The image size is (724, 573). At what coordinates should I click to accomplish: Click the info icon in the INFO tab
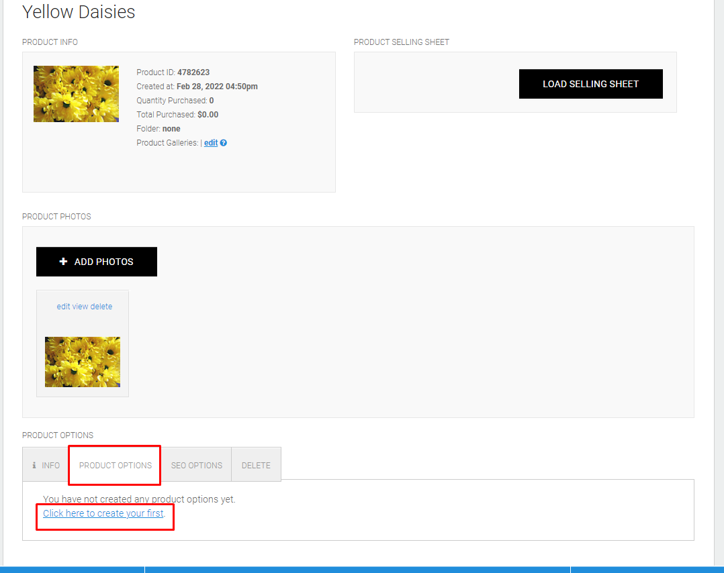point(34,465)
